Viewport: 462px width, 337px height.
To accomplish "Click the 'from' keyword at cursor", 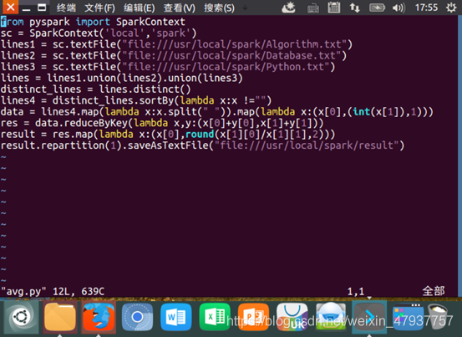I will click(x=12, y=22).
